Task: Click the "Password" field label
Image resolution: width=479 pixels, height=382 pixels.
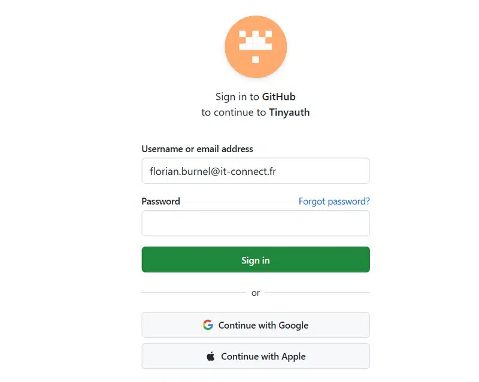Action: tap(160, 201)
